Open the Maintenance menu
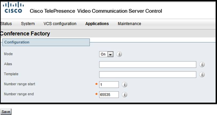The width and height of the screenshot is (217, 115). click(x=129, y=24)
